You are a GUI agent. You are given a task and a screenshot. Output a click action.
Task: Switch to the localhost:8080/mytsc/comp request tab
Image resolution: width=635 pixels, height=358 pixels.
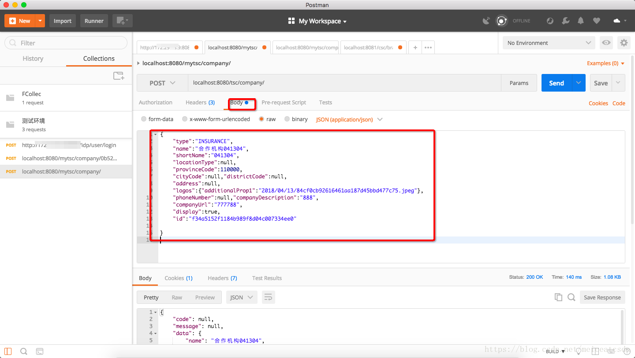306,48
